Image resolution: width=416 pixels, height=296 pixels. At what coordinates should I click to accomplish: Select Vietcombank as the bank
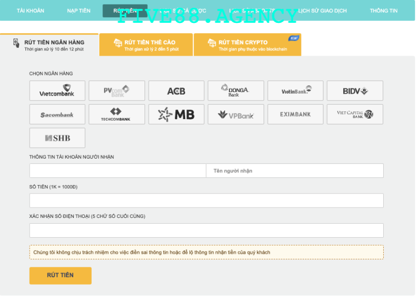pos(57,91)
